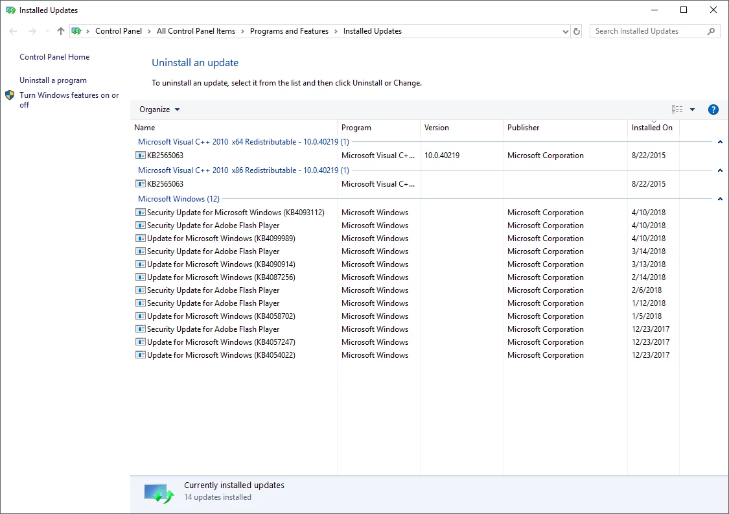Collapse the Microsoft Windows (12) group
The width and height of the screenshot is (729, 514).
720,198
